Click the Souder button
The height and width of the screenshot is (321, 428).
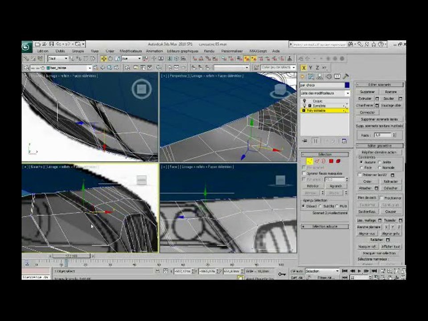click(388, 99)
